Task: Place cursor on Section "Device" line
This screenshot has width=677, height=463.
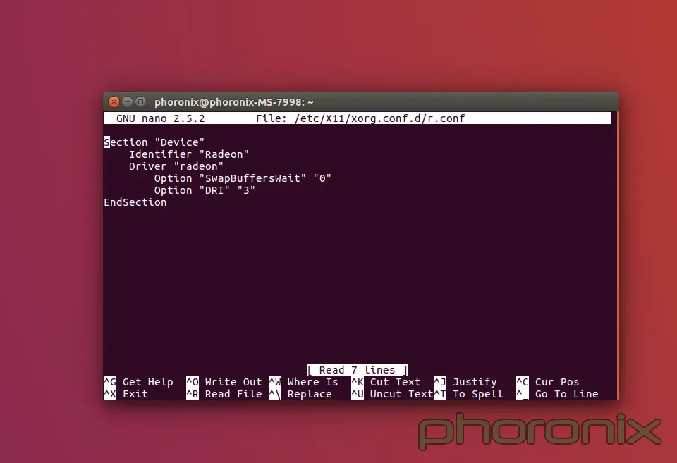Action: click(x=154, y=142)
